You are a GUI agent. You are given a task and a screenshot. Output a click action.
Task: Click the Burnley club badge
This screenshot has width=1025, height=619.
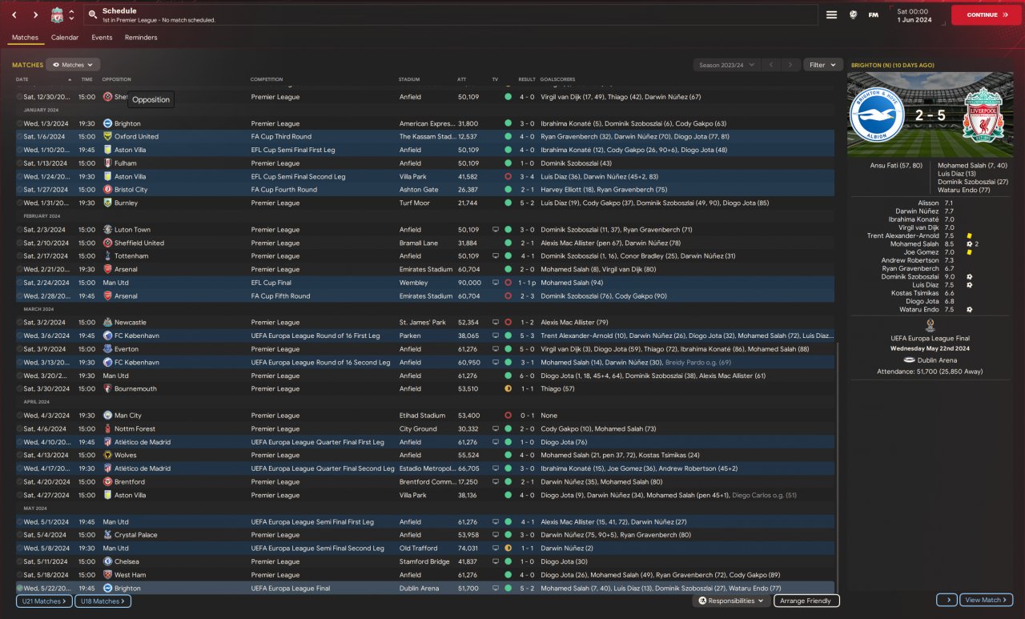(x=107, y=203)
